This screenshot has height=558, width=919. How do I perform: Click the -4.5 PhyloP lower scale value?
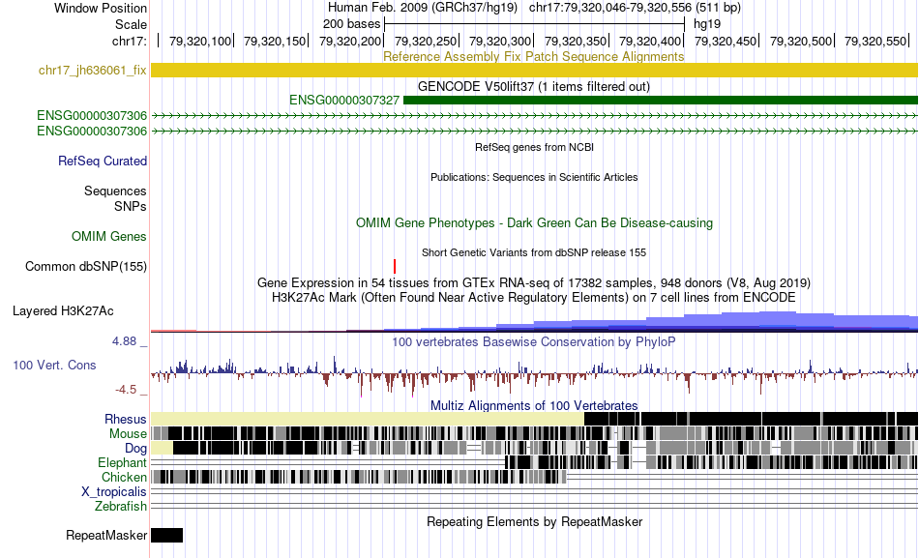coord(126,390)
